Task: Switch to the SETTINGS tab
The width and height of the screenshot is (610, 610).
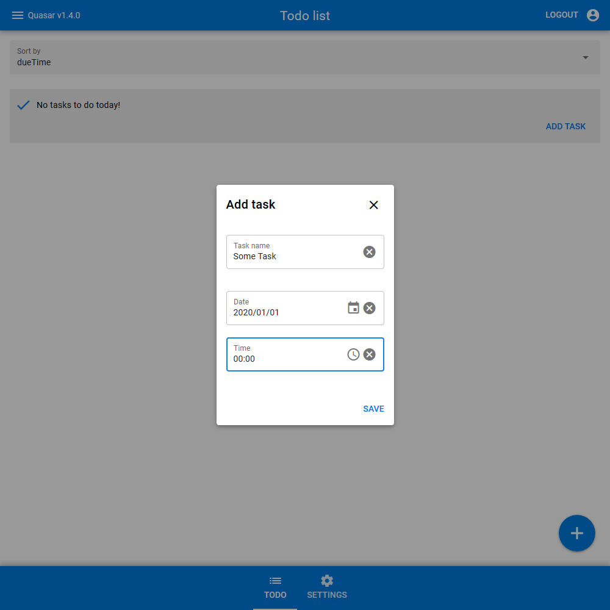Action: click(327, 588)
